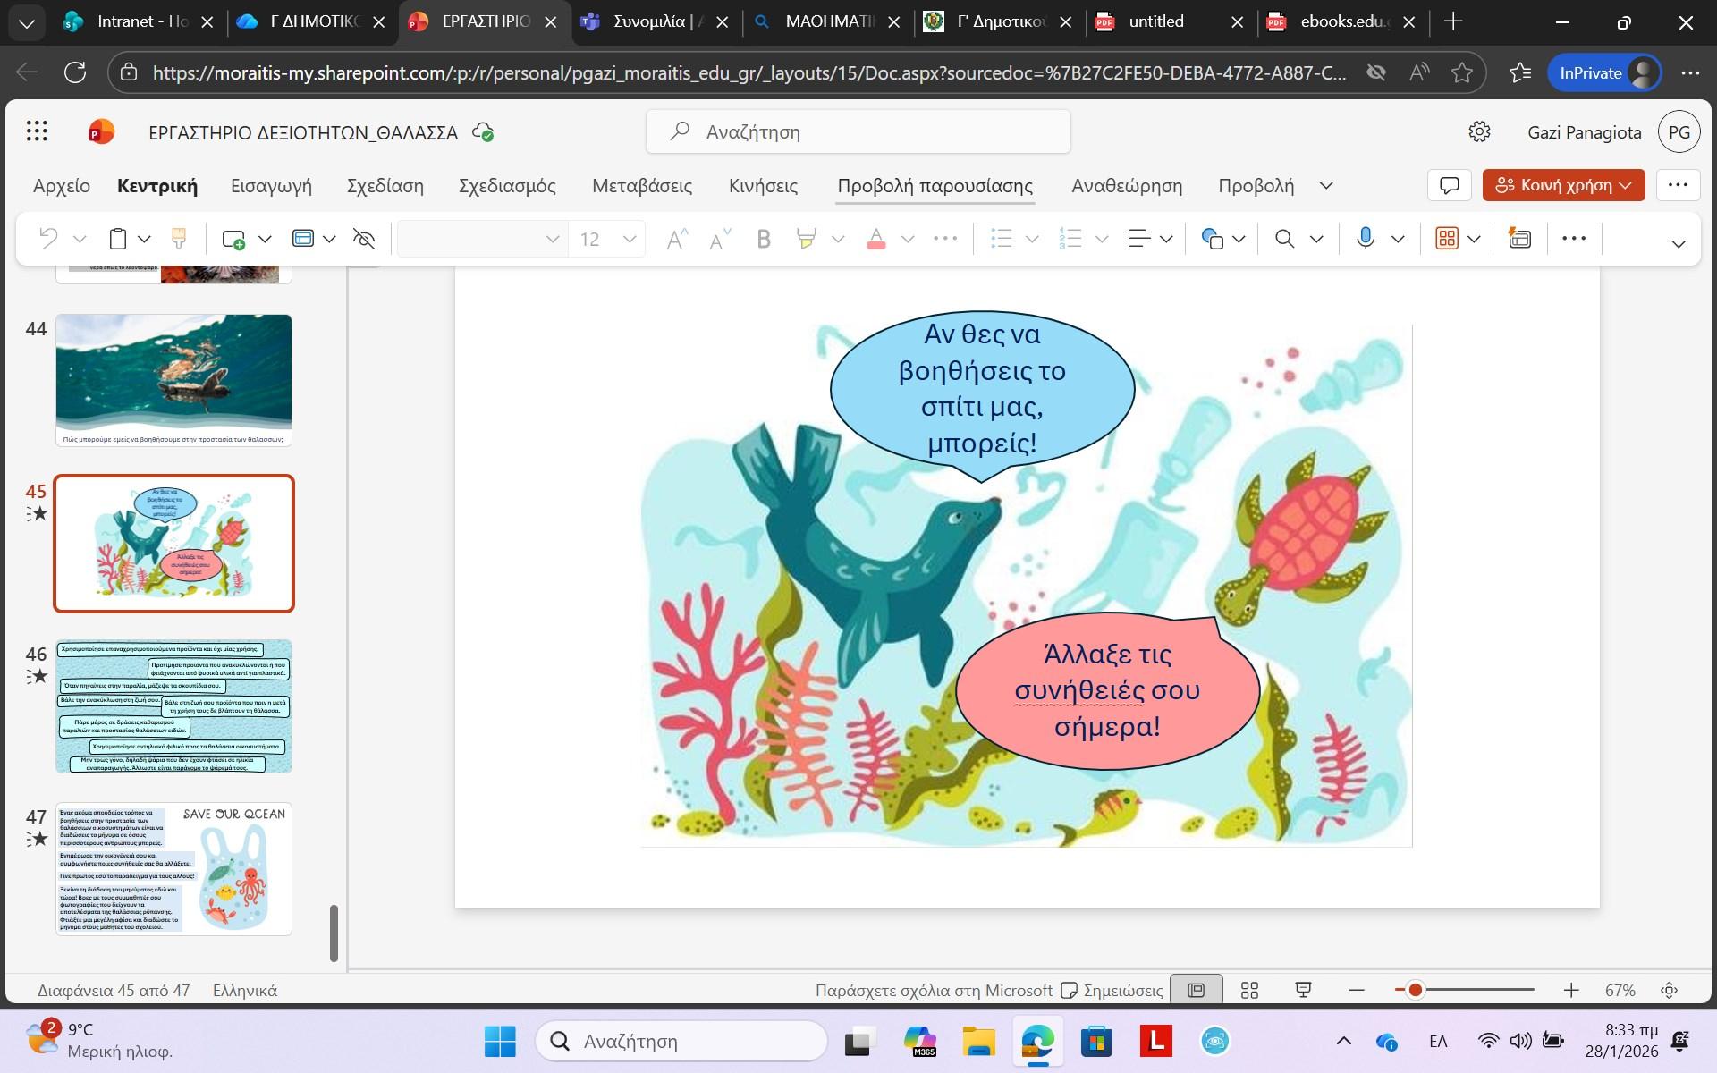
Task: Toggle the Notes pane (Σημειώσεις)
Action: coord(1112,990)
